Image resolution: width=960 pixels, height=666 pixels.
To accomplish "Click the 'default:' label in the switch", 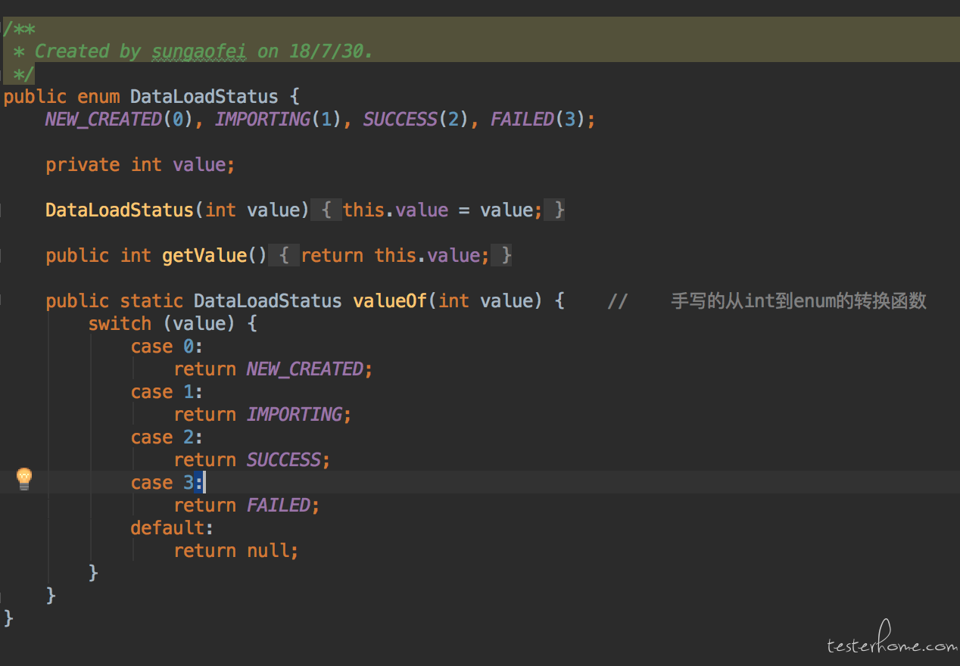I will point(172,528).
